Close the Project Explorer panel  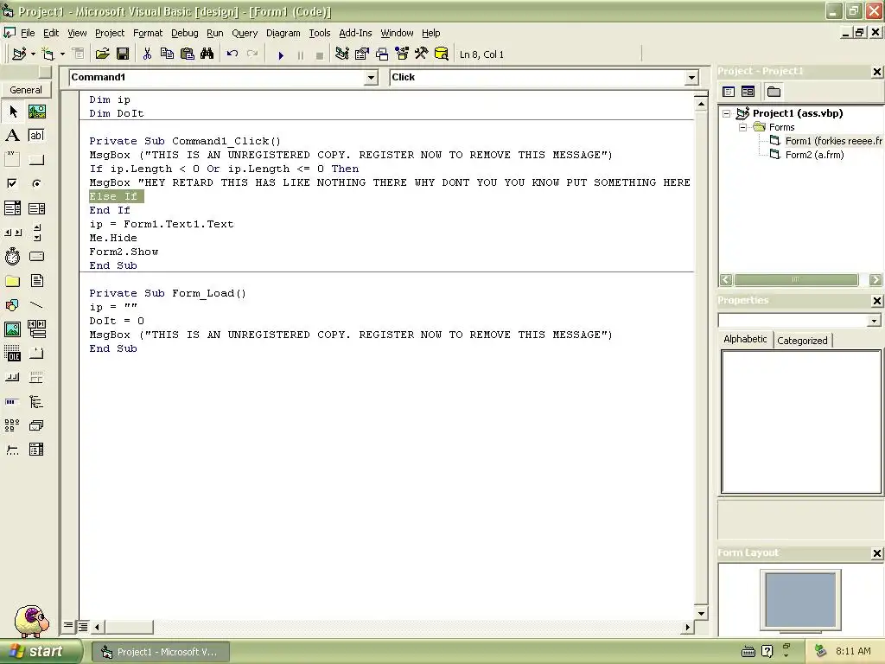point(876,72)
